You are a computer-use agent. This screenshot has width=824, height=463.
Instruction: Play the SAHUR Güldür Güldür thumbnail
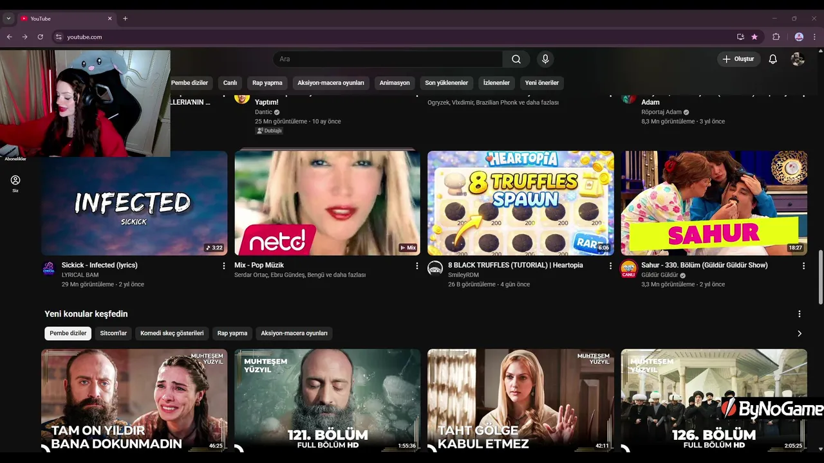coord(714,203)
